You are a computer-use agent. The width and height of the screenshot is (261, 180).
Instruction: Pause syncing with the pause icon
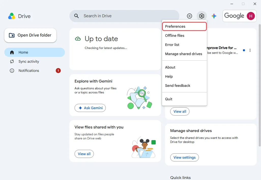click(x=190, y=16)
